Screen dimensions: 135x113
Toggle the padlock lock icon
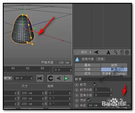tap(122, 52)
